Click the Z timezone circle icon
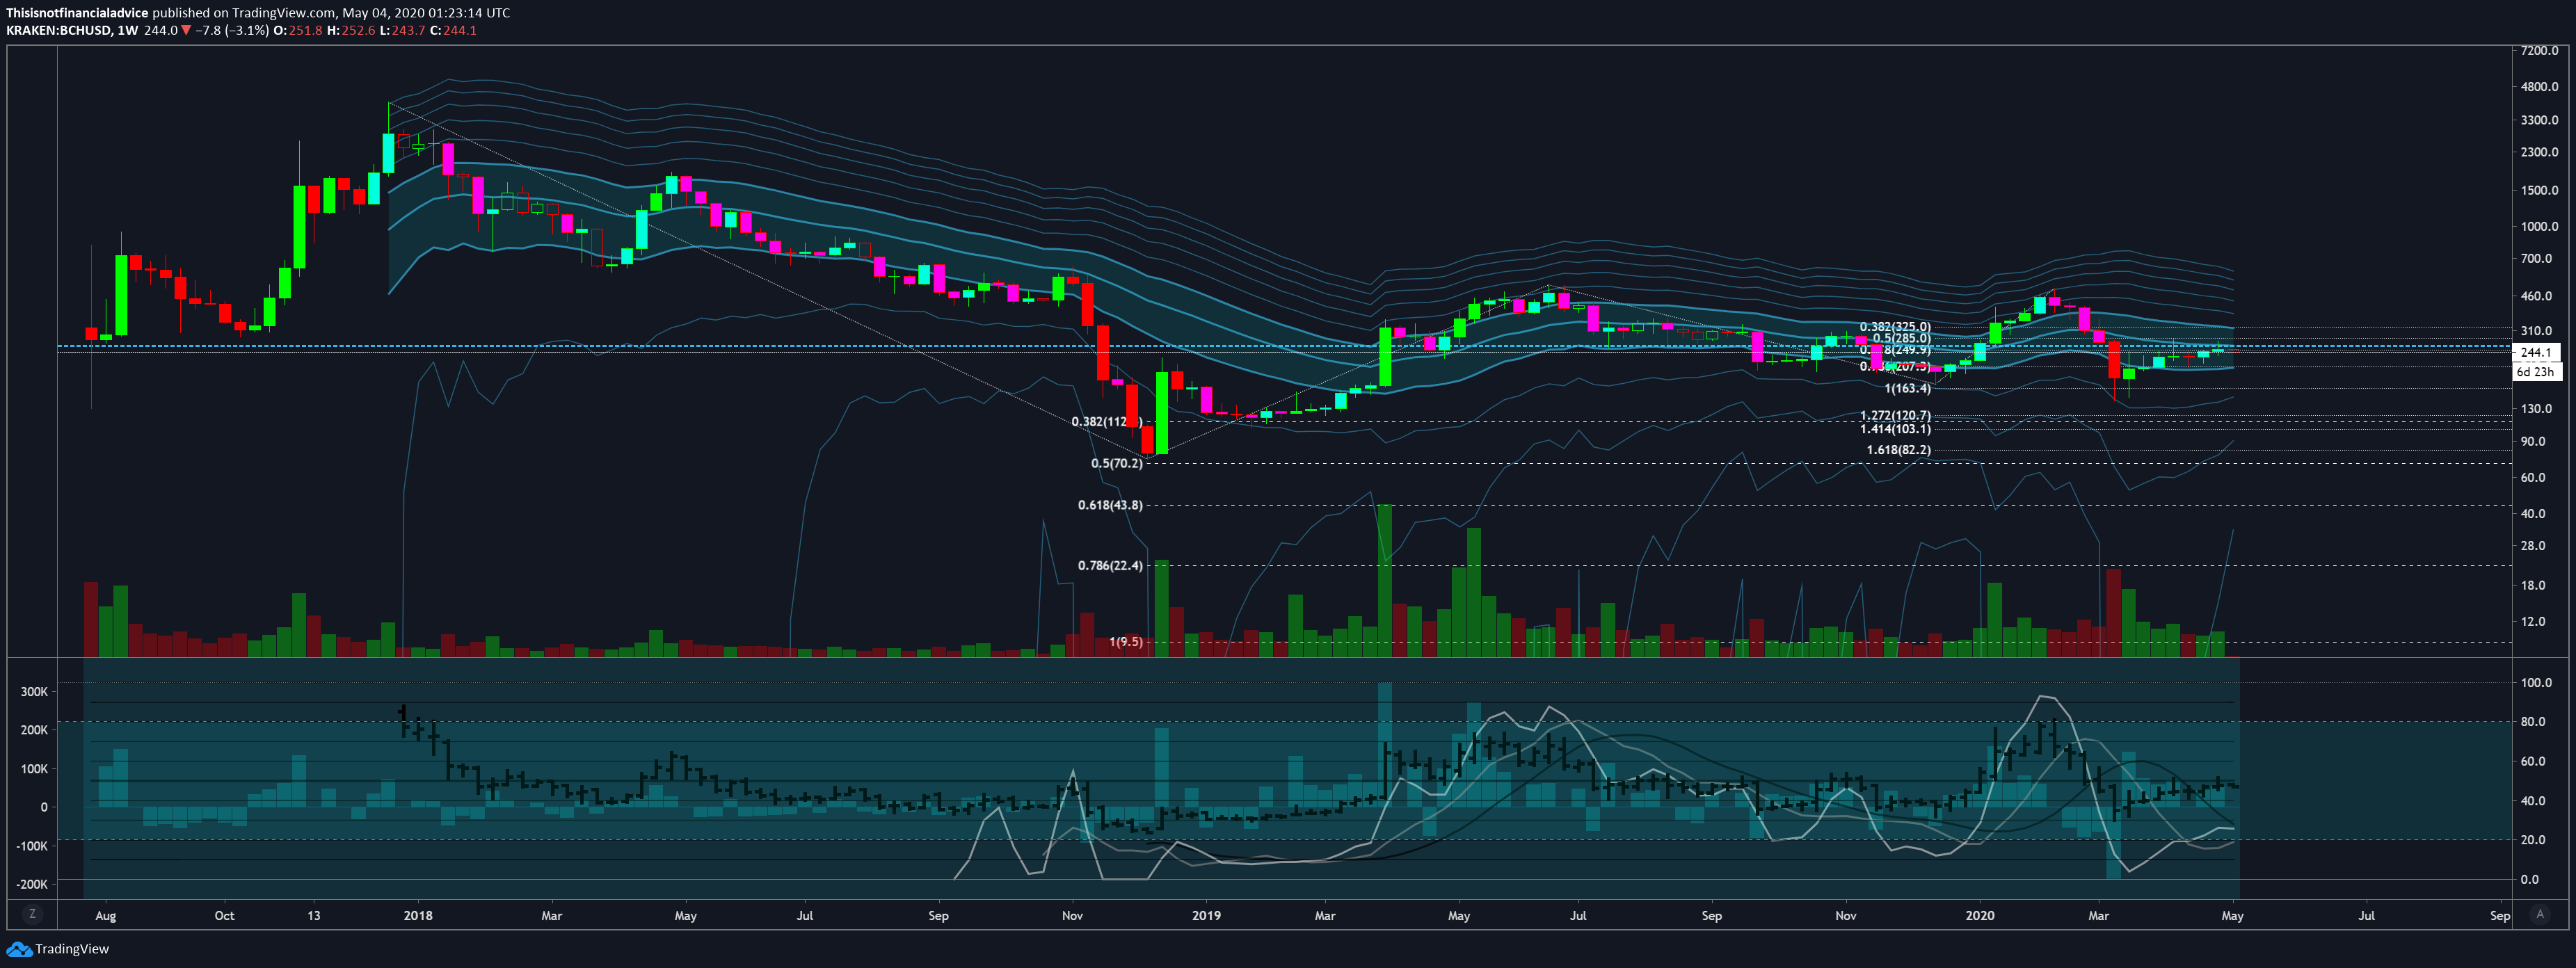The image size is (2576, 968). pos(32,914)
